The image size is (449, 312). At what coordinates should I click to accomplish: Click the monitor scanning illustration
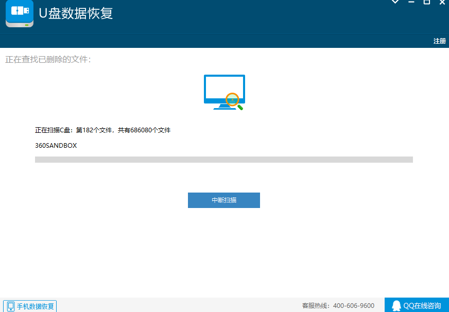(224, 92)
